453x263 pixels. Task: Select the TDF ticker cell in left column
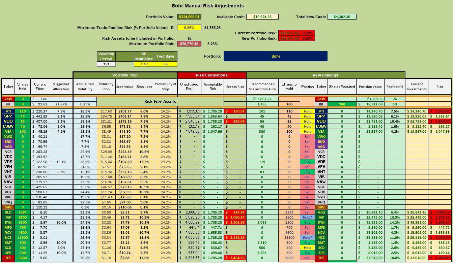(x=7, y=258)
